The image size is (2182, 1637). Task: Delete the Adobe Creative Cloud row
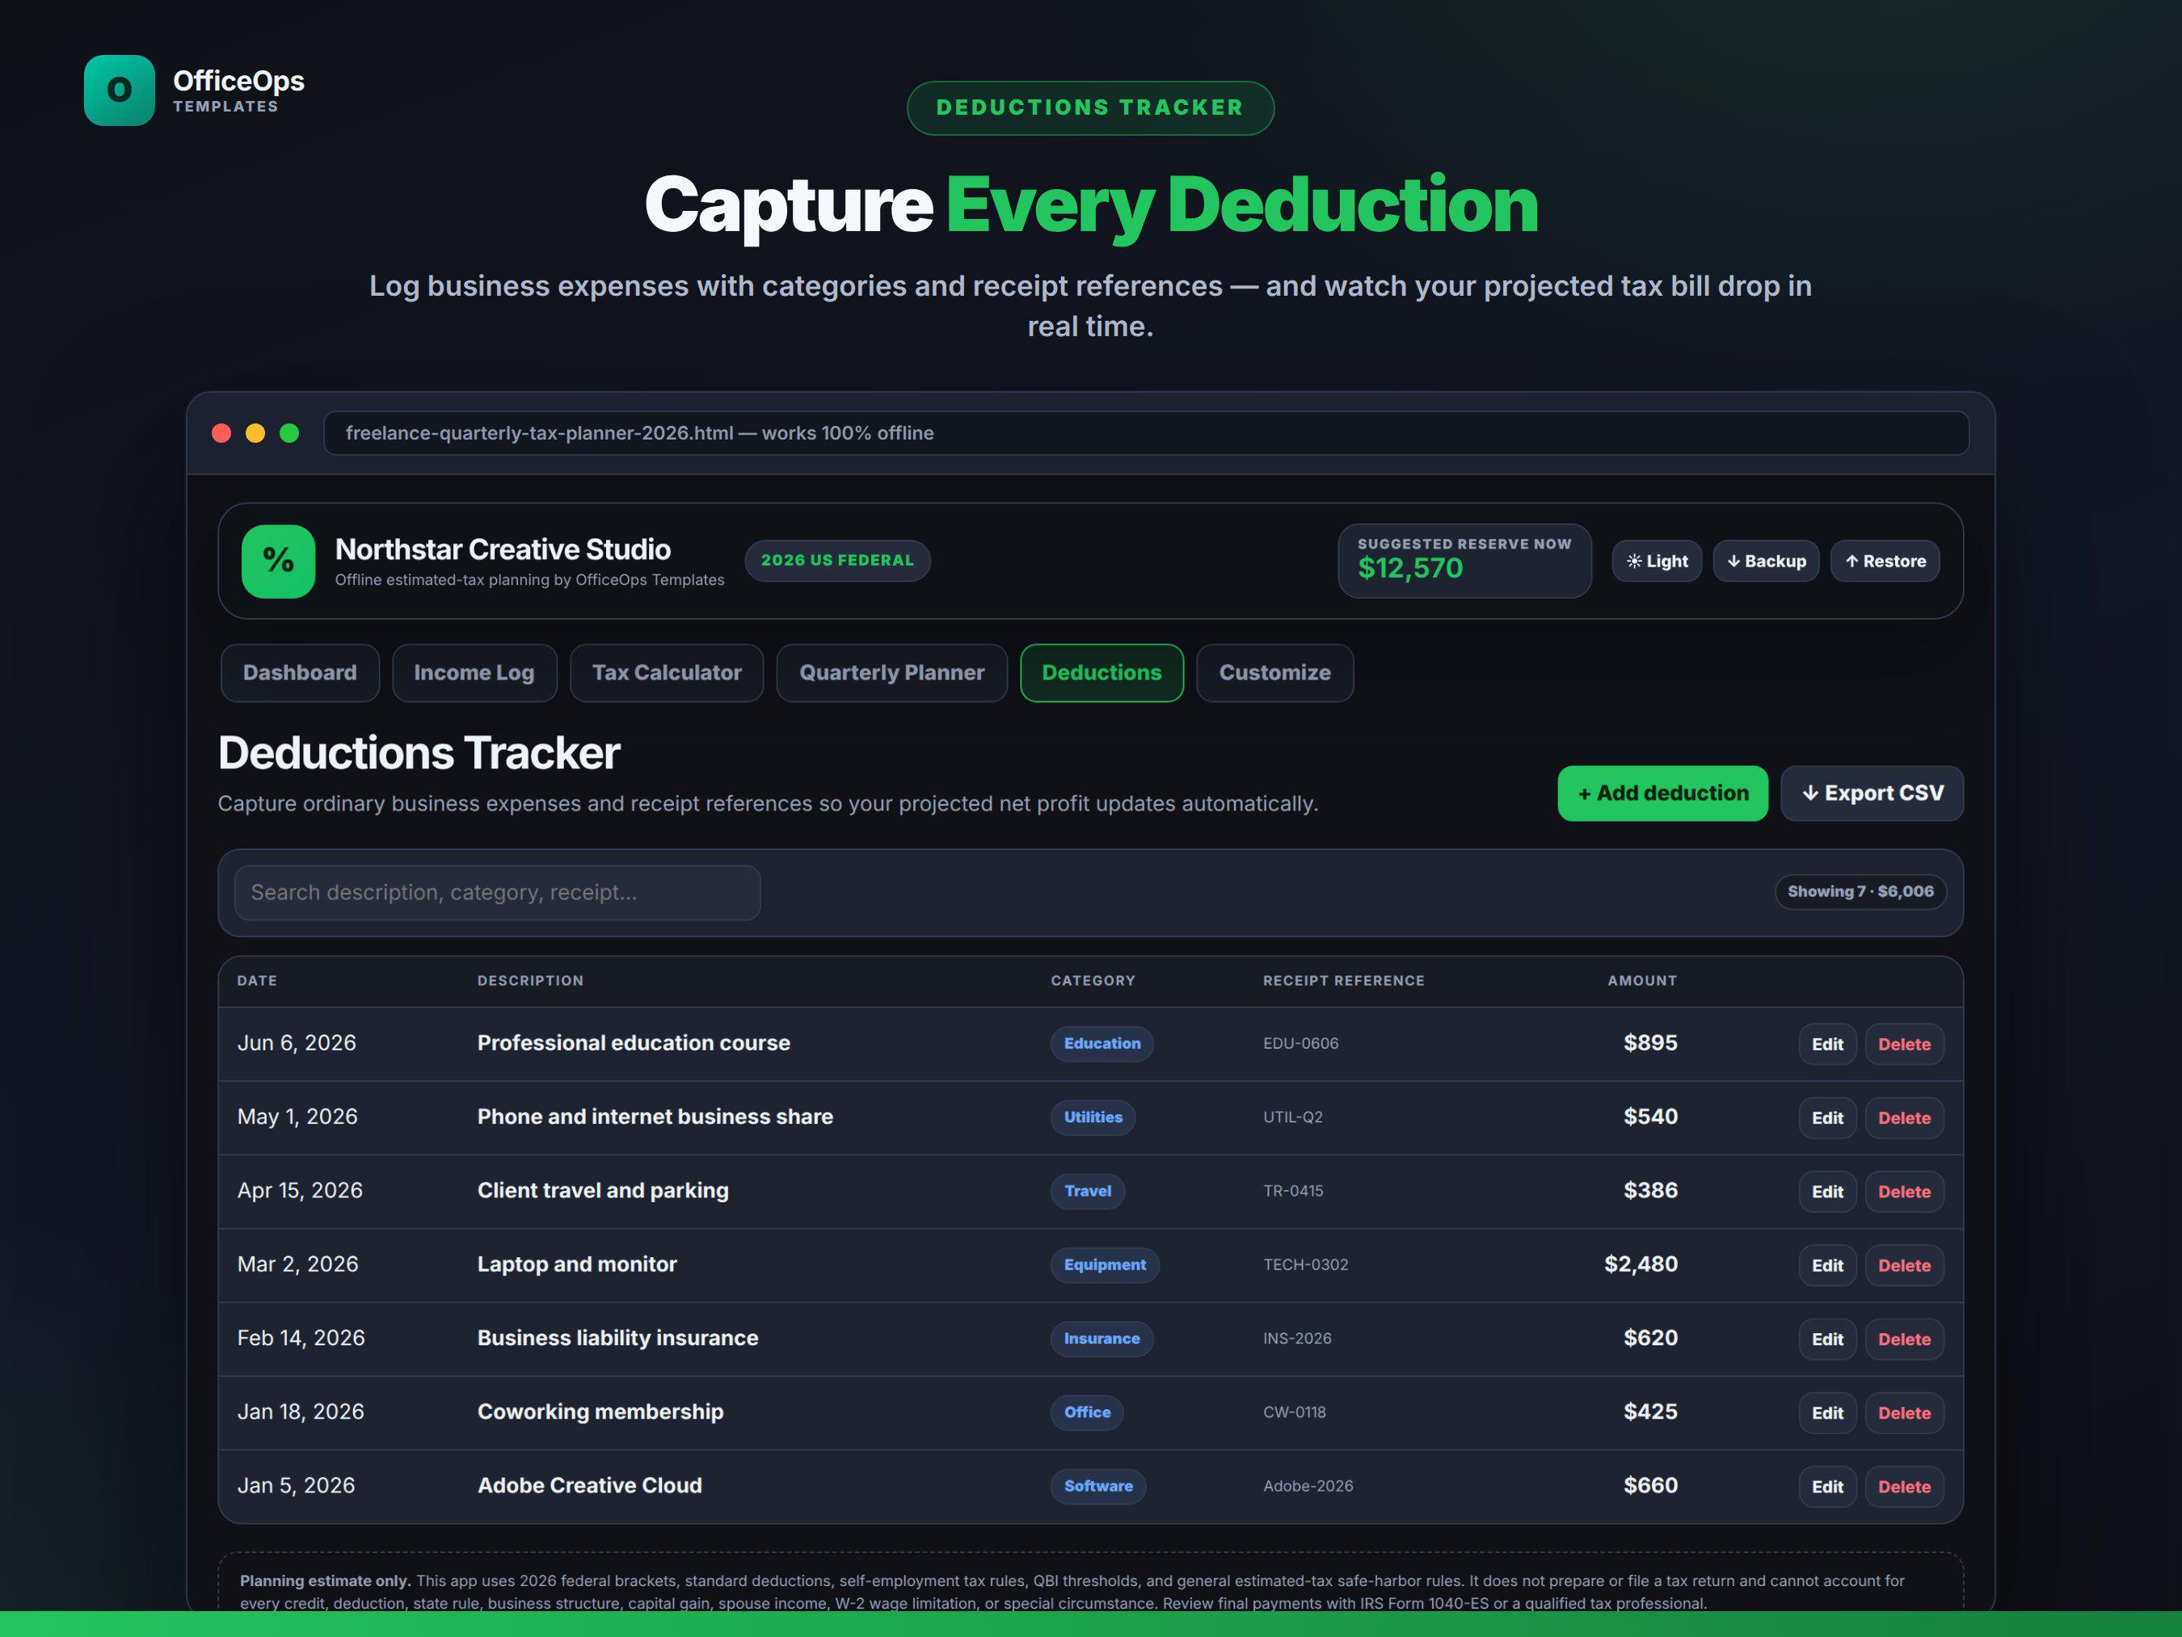(x=1904, y=1487)
